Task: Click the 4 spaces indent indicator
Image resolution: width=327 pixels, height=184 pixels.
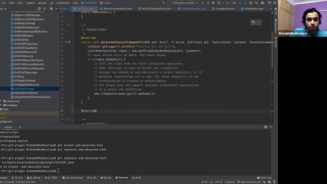Action: click(229, 182)
